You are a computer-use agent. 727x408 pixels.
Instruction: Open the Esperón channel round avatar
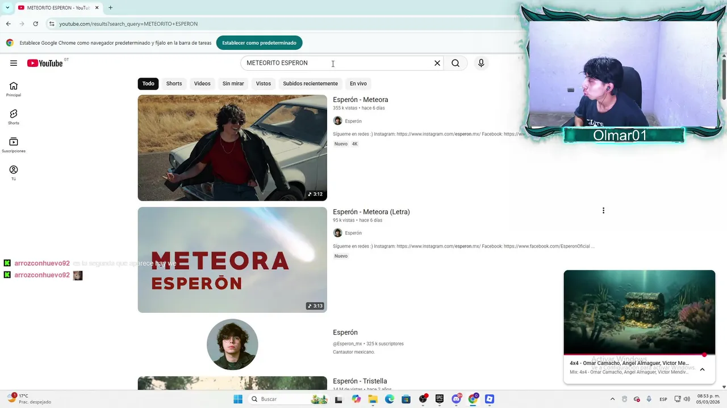click(x=232, y=345)
